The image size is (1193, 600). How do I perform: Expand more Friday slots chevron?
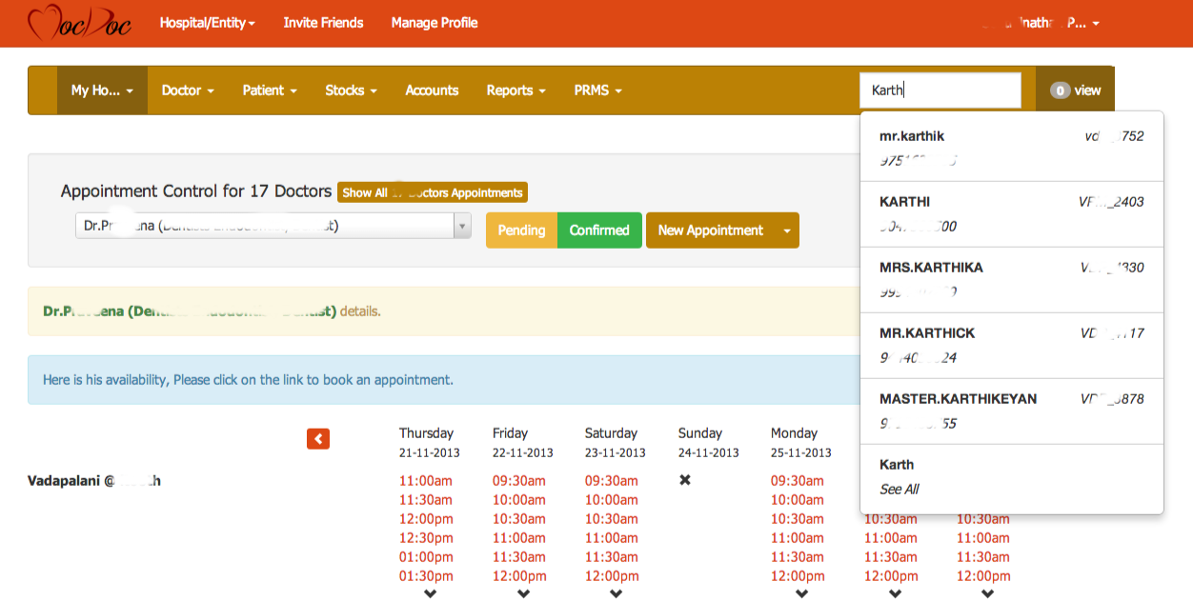coord(523,593)
